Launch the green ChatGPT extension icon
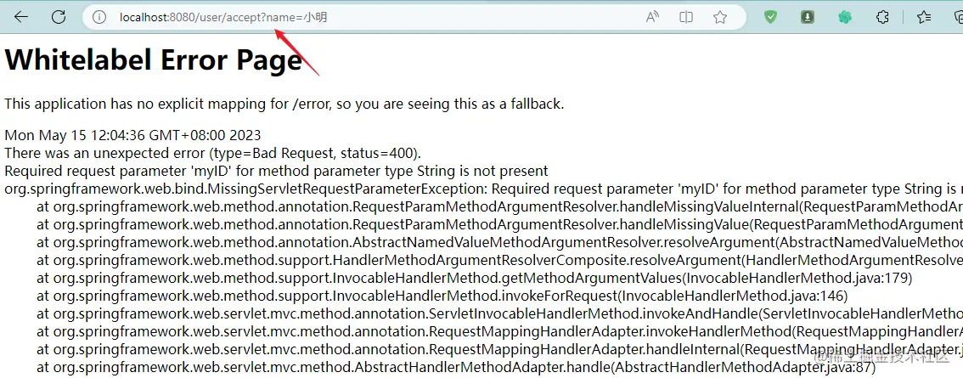This screenshot has height=378, width=963. click(x=845, y=17)
